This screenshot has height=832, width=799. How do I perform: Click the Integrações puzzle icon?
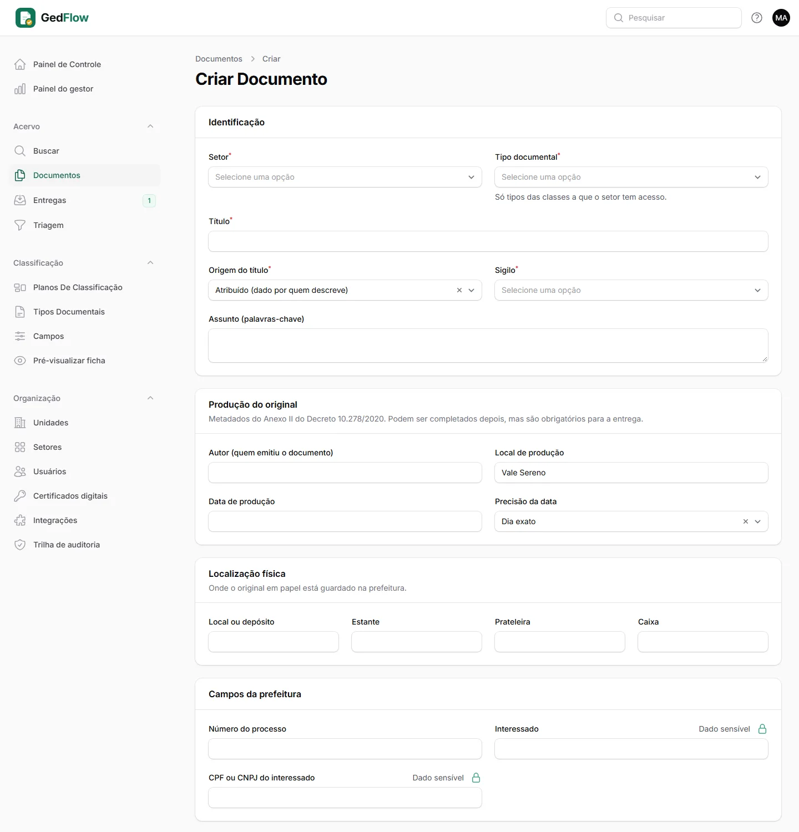20,520
